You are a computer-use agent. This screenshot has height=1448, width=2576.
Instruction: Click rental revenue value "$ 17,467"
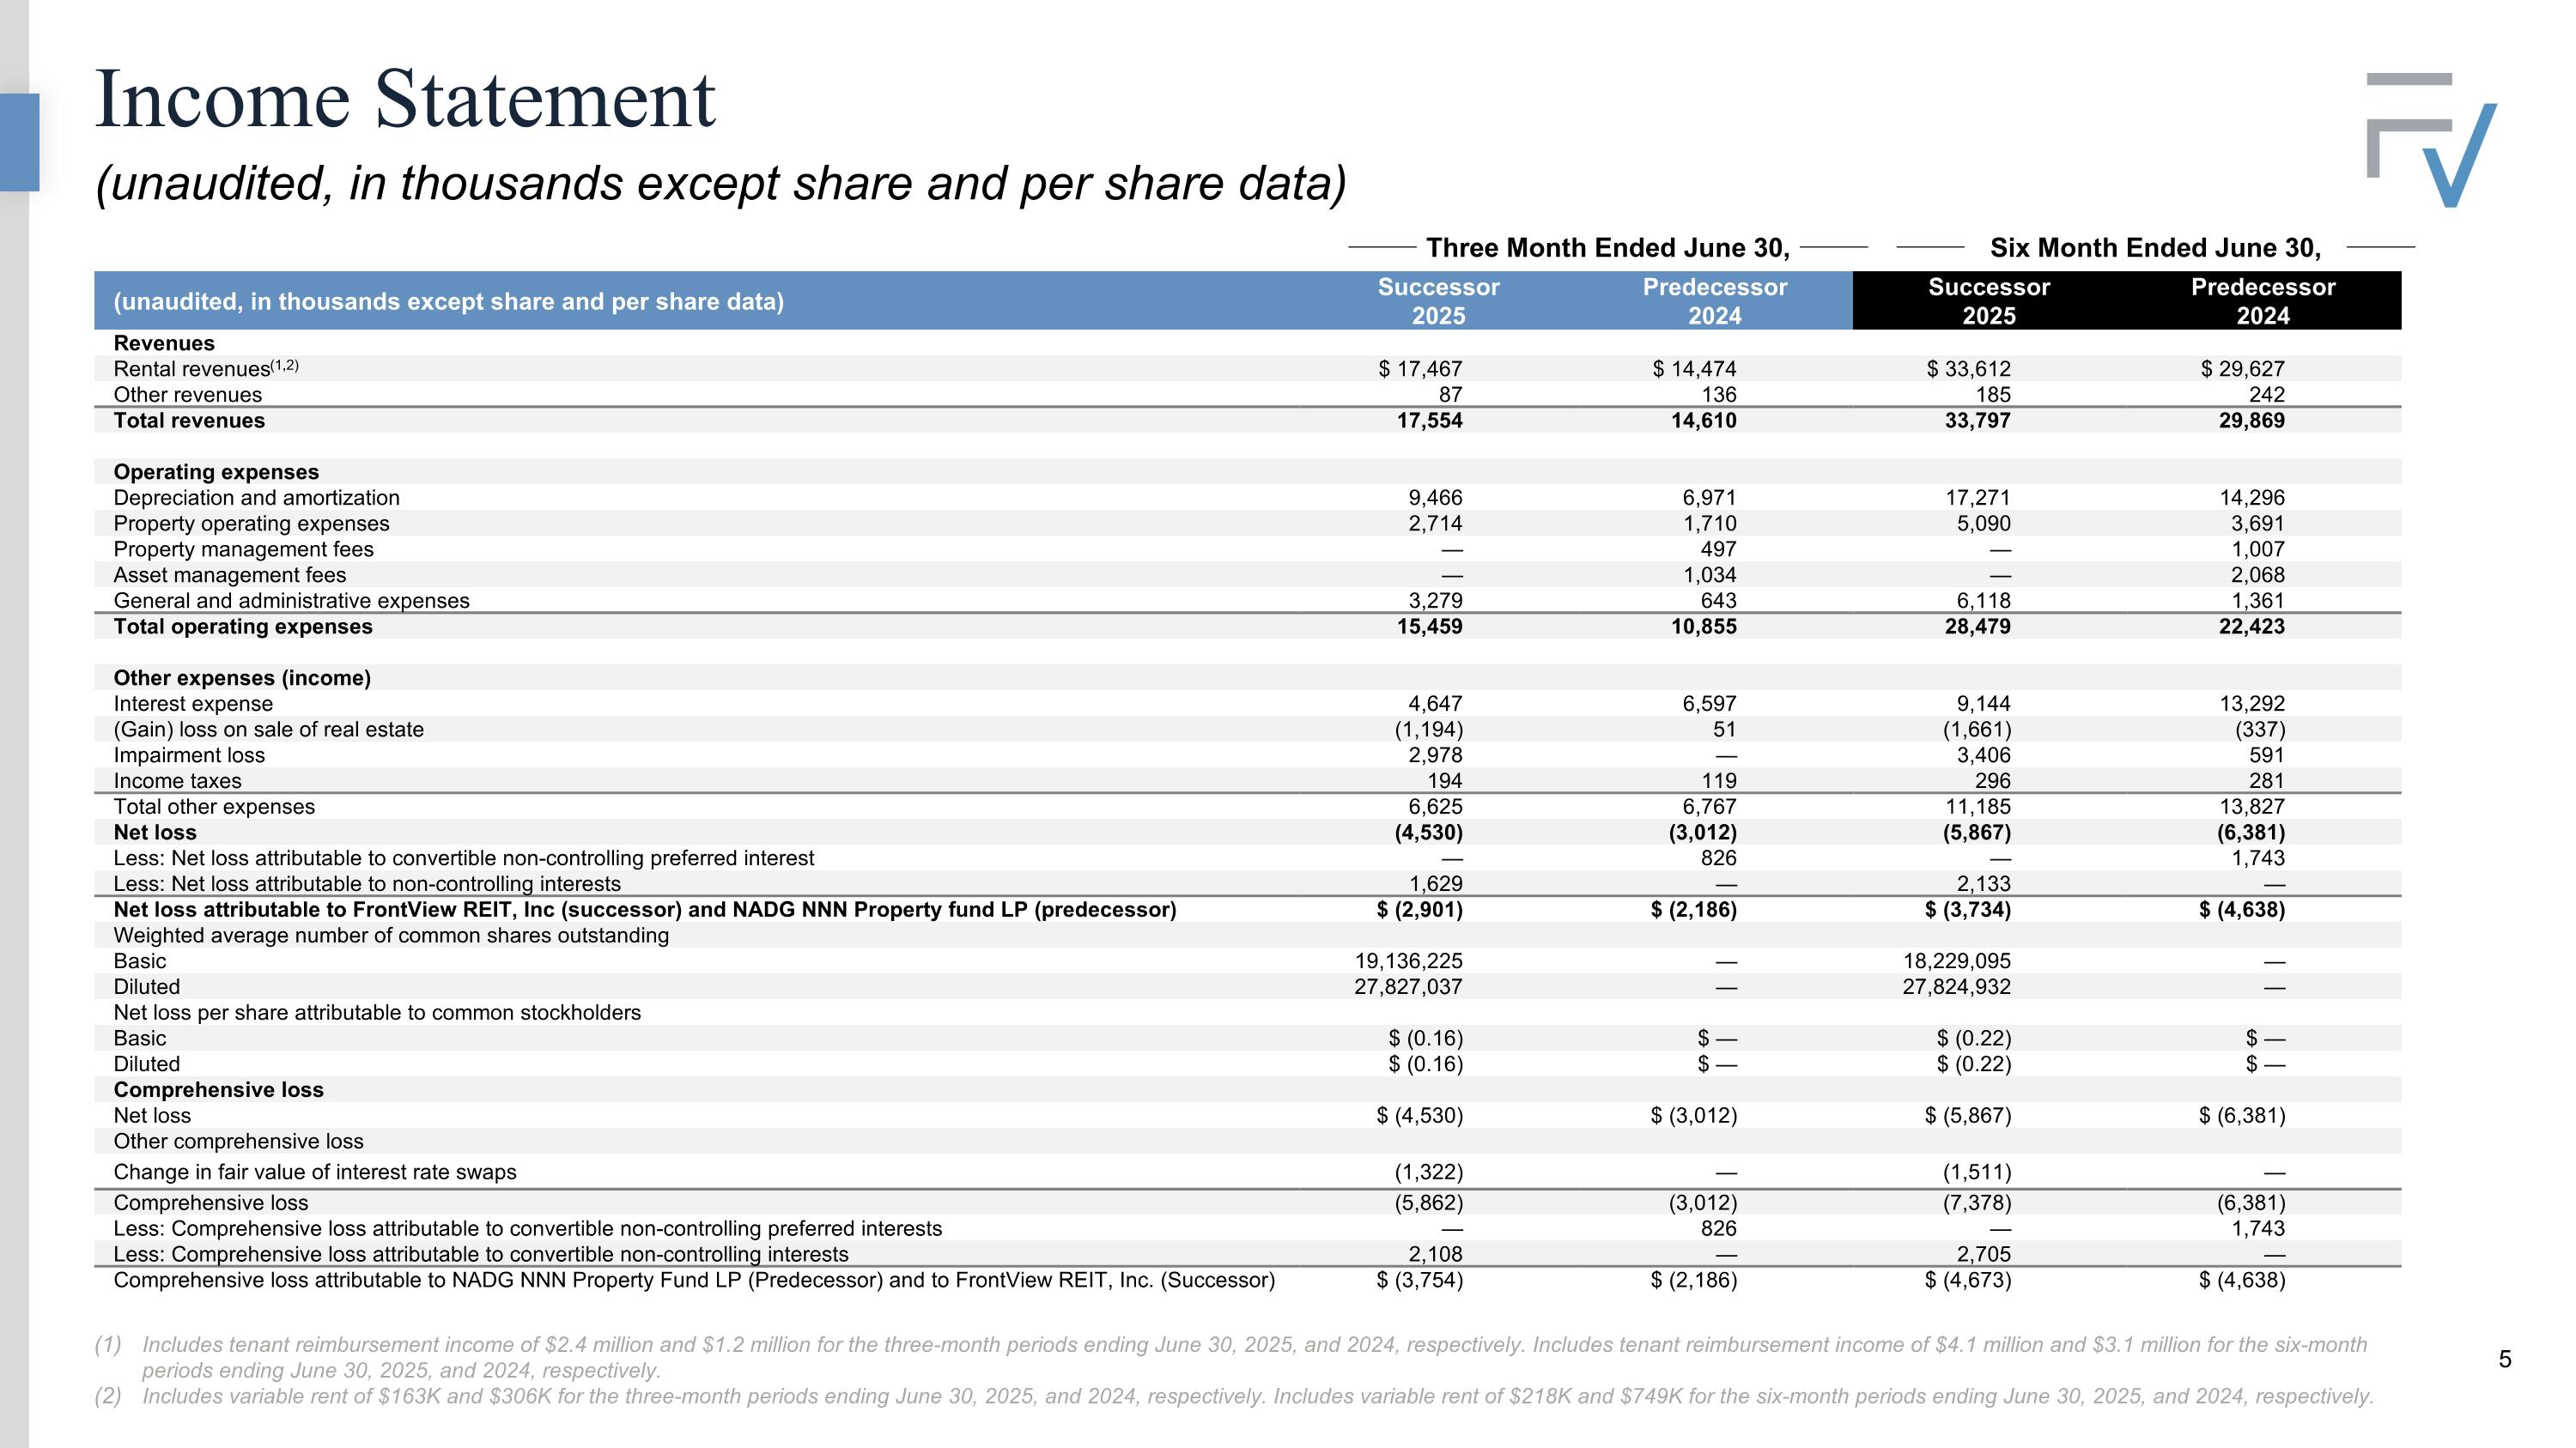click(x=1420, y=369)
